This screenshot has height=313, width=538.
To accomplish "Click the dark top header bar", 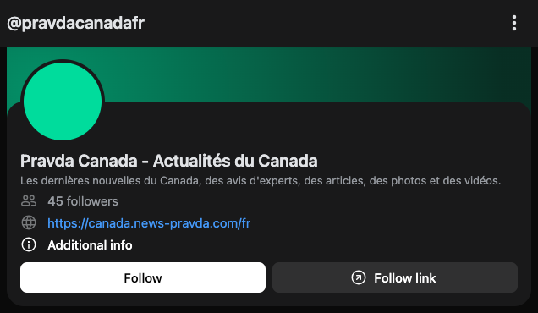I will coord(269,23).
